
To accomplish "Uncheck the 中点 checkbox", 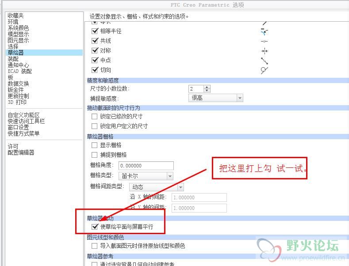I will pos(95,60).
